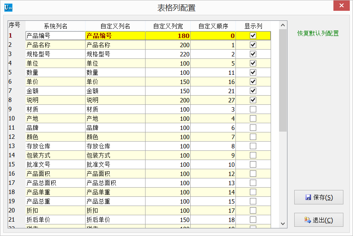This screenshot has height=236, width=353.
Task: Uncheck the 产品编号 display column checkbox
Action: 253,36
